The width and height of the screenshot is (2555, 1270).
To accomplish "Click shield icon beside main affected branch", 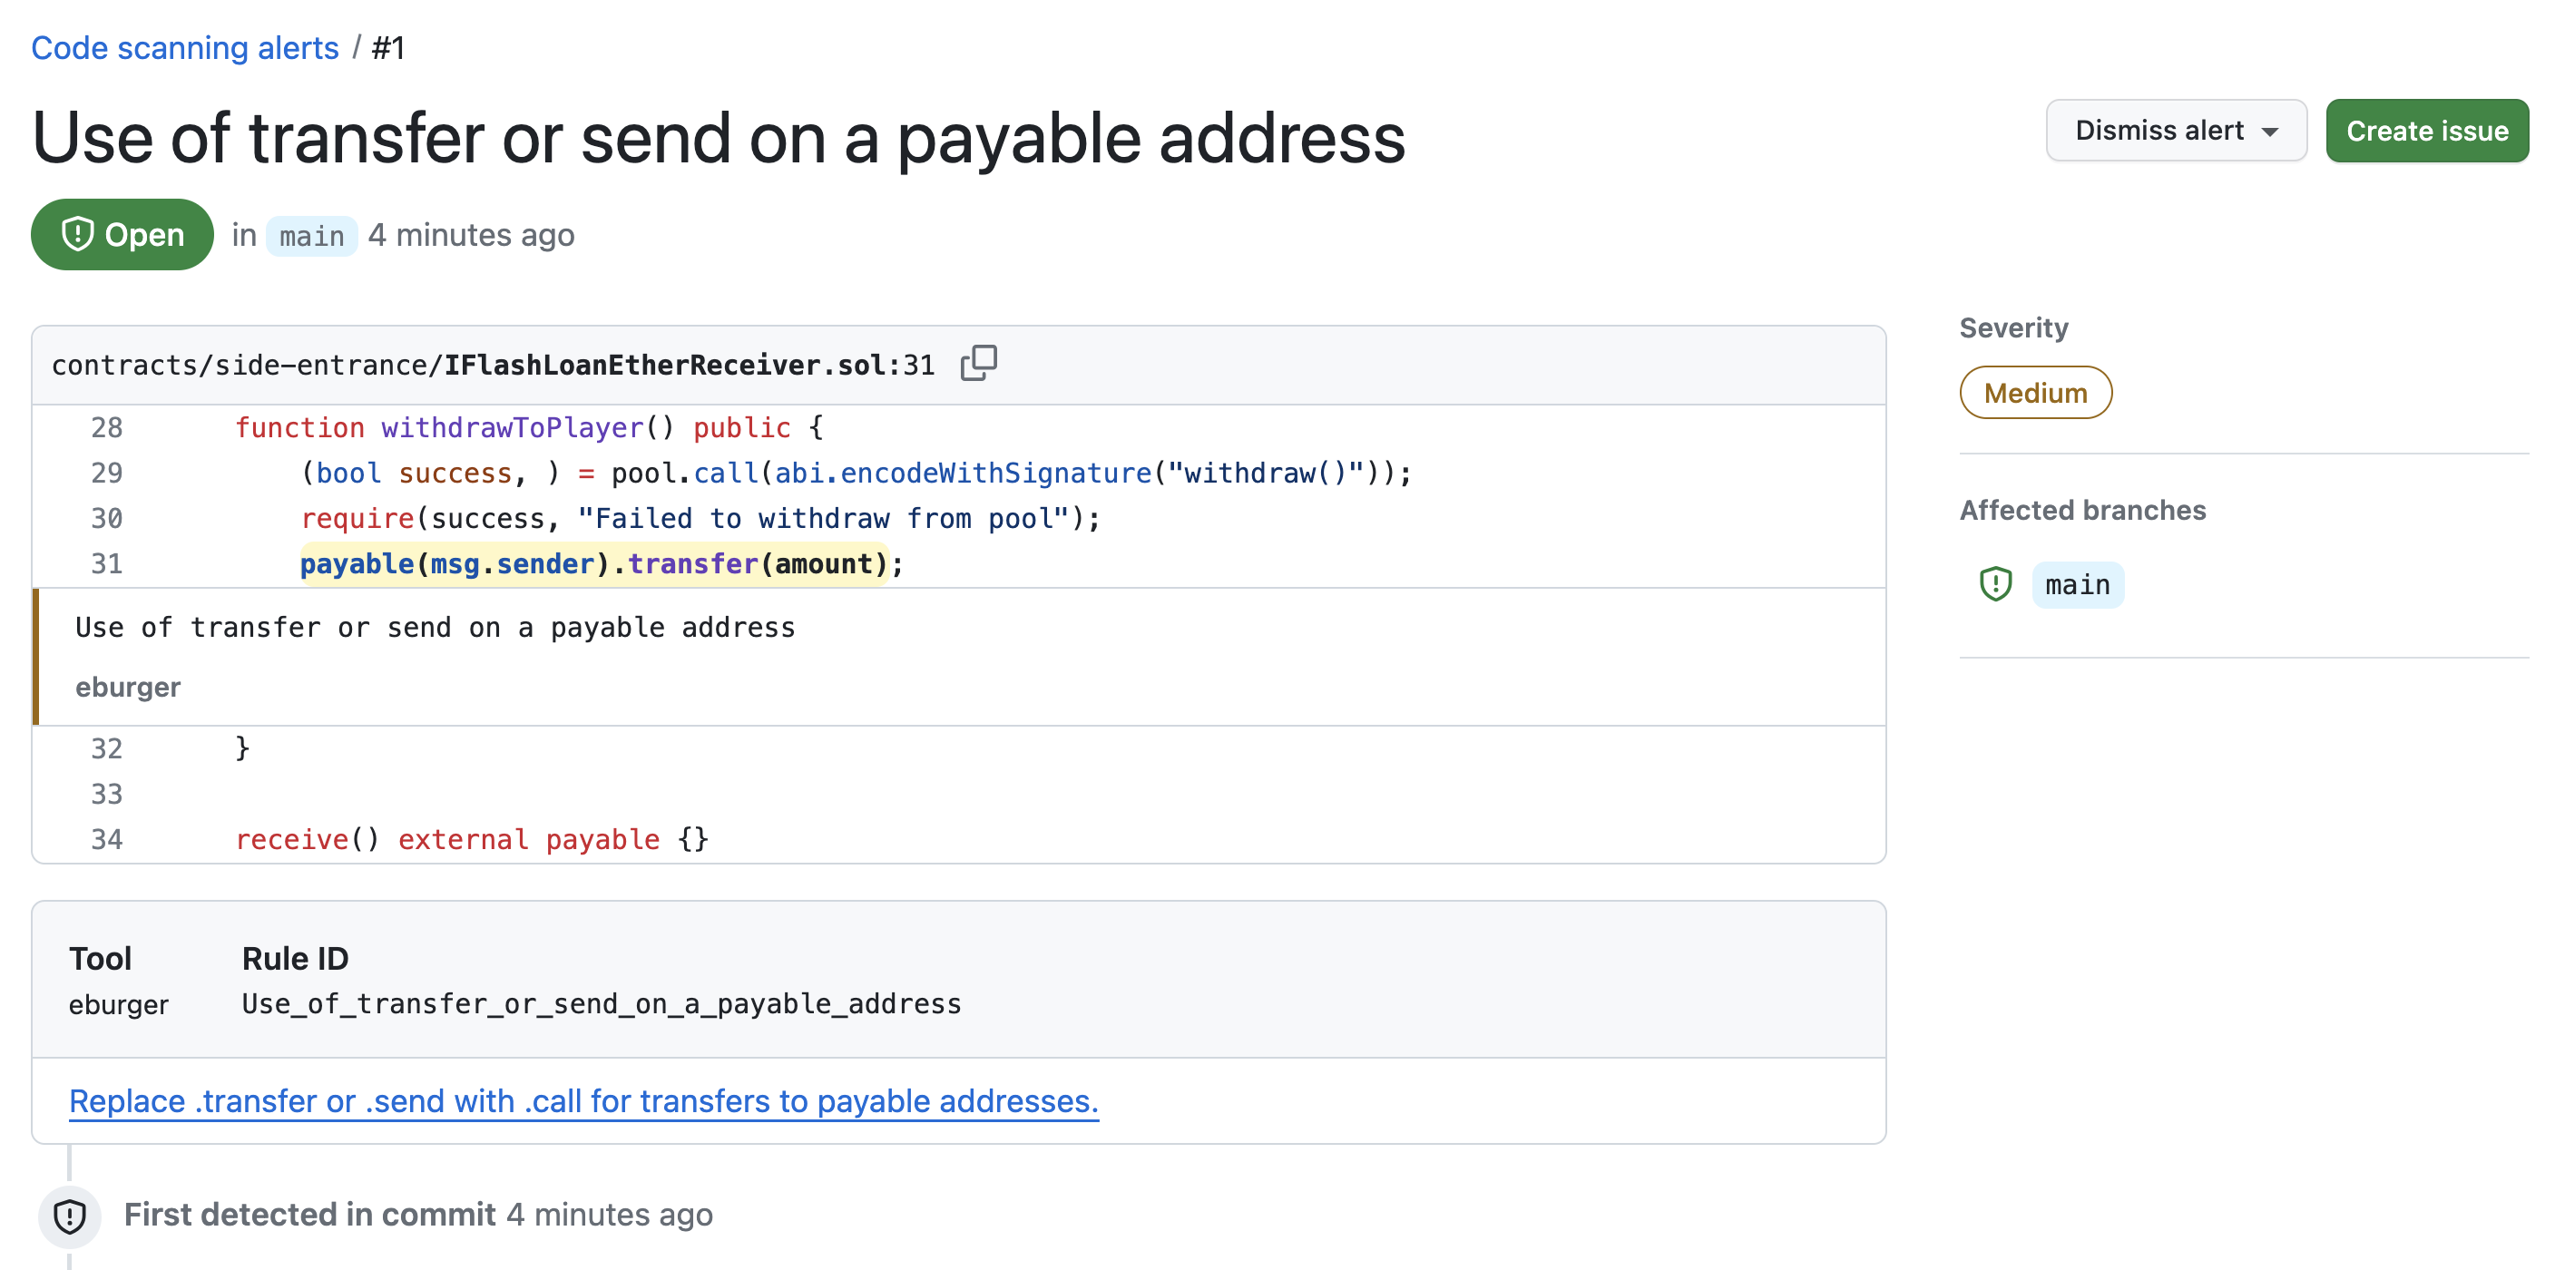I will pos(1994,584).
